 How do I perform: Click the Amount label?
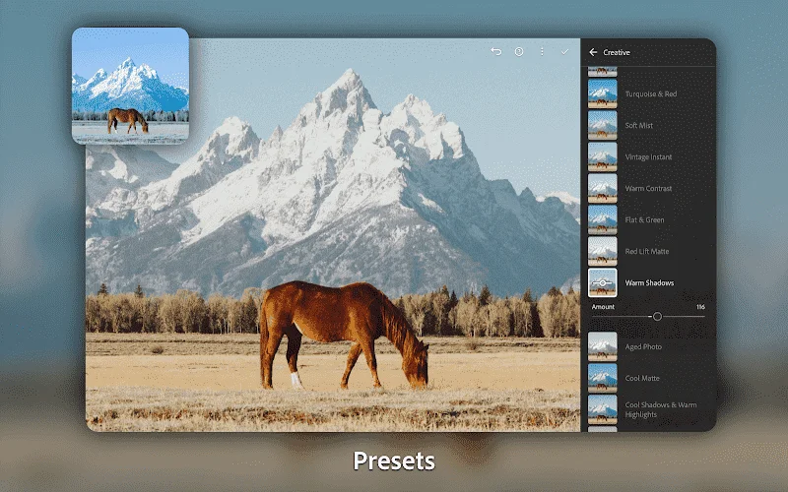click(x=603, y=307)
